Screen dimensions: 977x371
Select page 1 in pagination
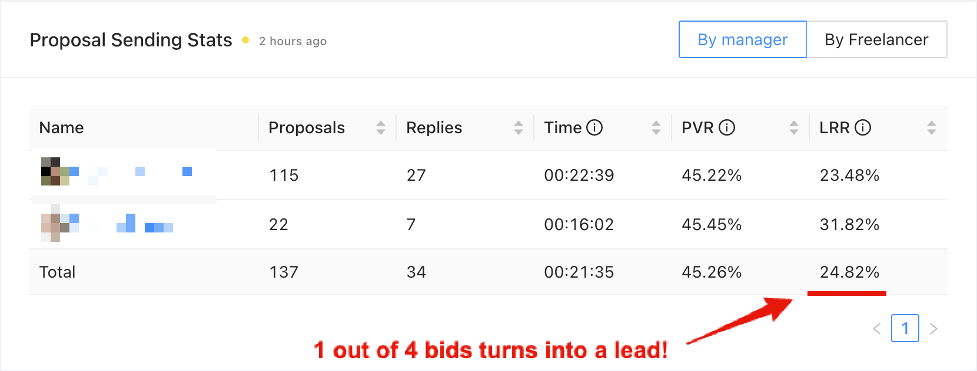point(905,328)
